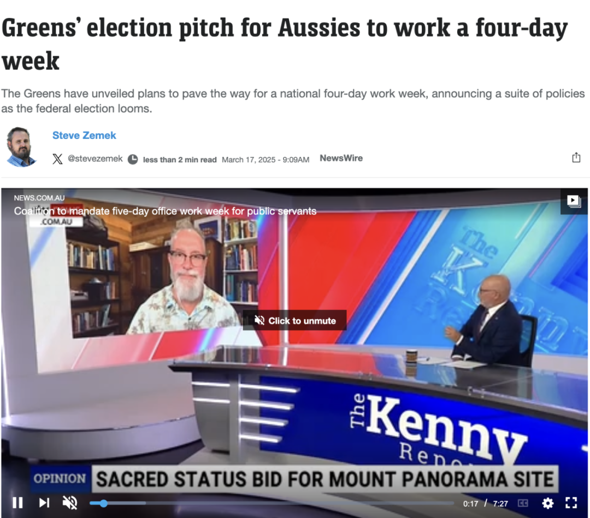This screenshot has height=518, width=590.
Task: Click the NEWS.COM.AU label in the video
Action: coord(39,198)
